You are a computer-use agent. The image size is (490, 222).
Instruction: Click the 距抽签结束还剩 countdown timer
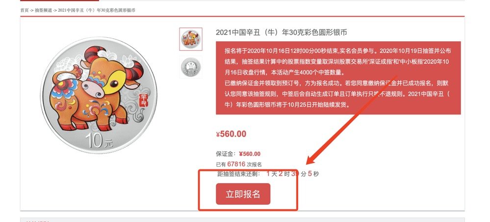click(268, 173)
